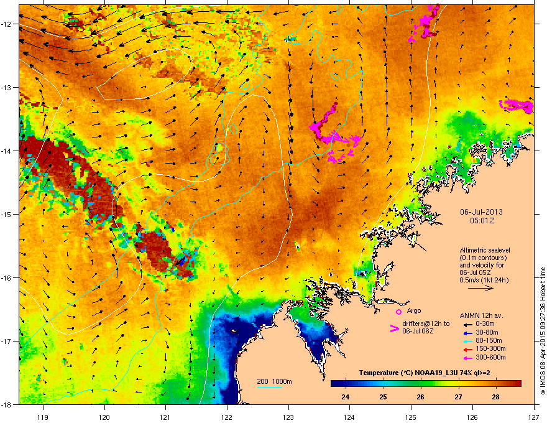Click the '123' longitude axis label
Viewport: 547px width, 423px height.
tap(288, 417)
